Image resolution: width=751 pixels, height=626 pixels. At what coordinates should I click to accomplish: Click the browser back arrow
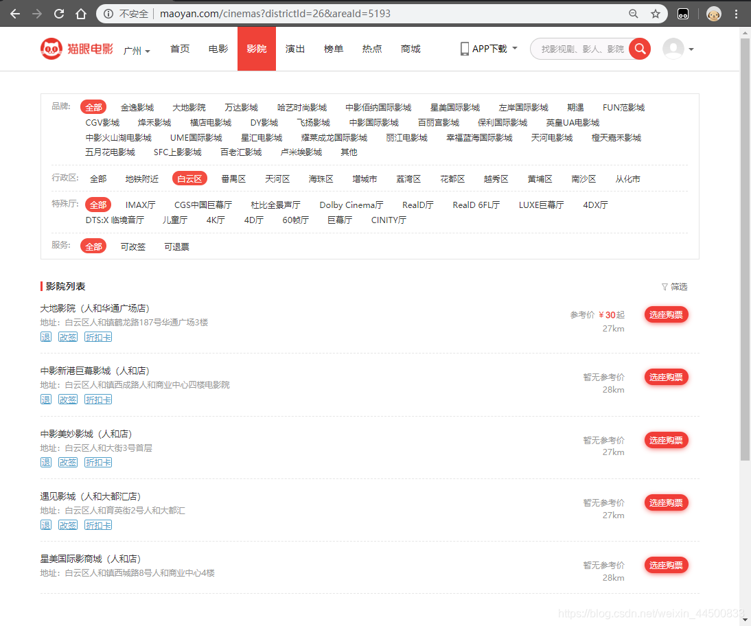pos(15,14)
